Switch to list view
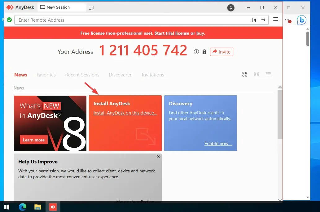 click(268, 74)
